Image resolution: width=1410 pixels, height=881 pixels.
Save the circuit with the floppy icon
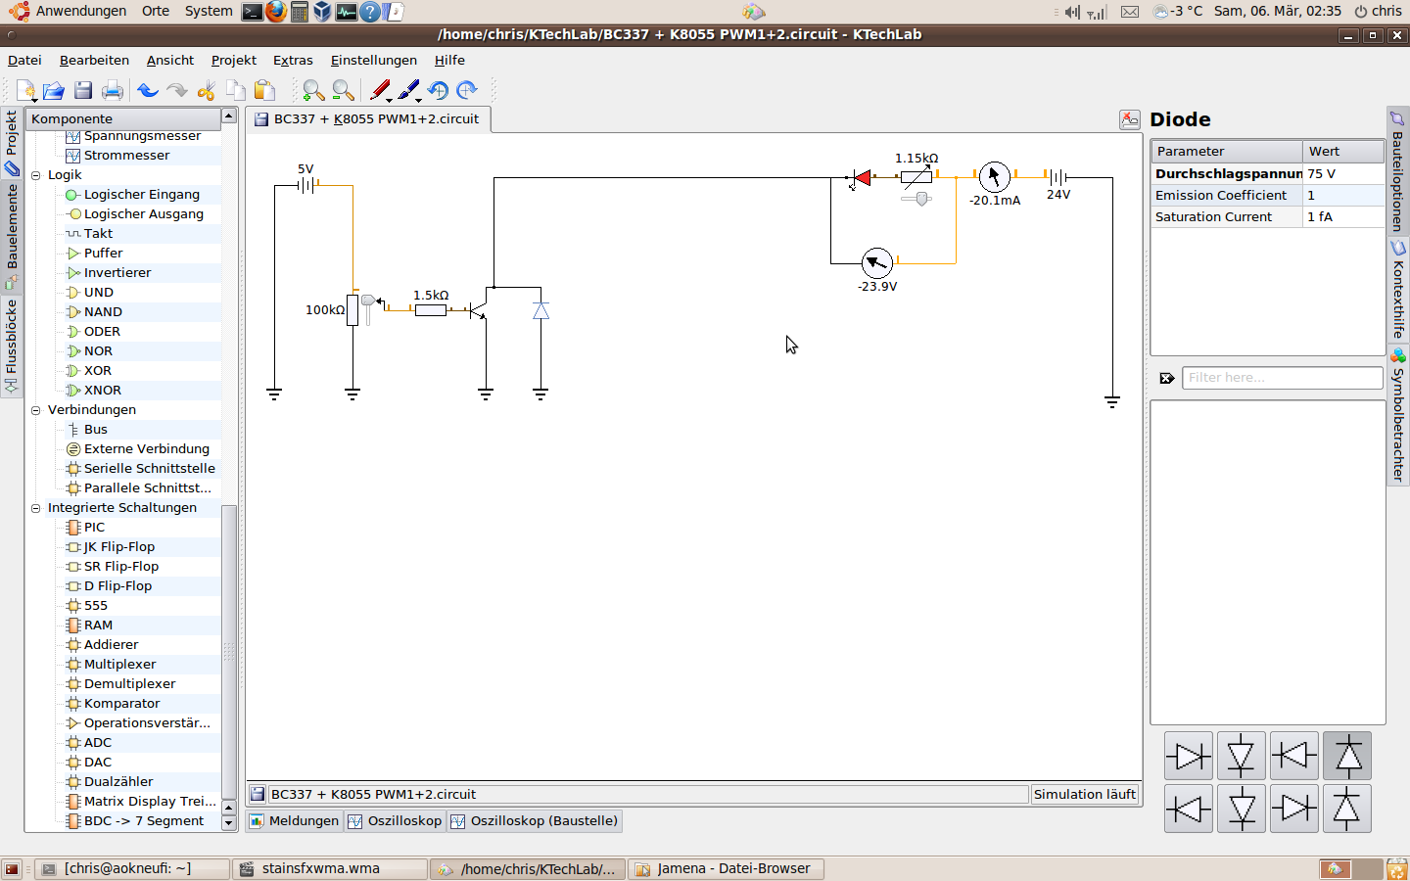click(x=83, y=91)
